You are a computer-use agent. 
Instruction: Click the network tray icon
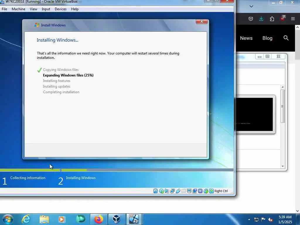(x=256, y=219)
